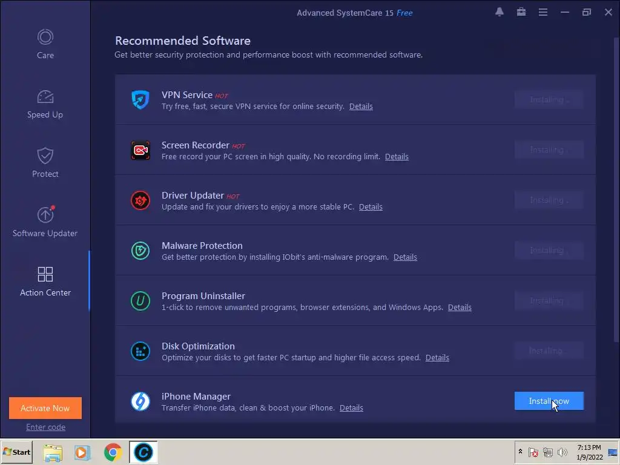Click the Screen Recorder camera icon

140,150
